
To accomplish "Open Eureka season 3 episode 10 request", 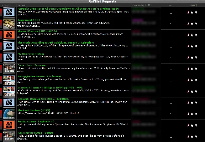I will coord(36,122).
